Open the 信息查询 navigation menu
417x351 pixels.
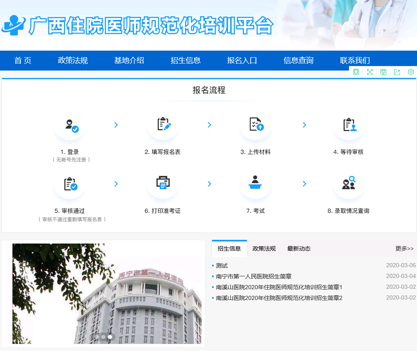point(298,61)
